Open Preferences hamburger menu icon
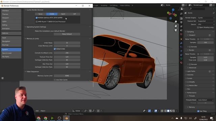Screen dimensions: 216x121 tap(2, 78)
